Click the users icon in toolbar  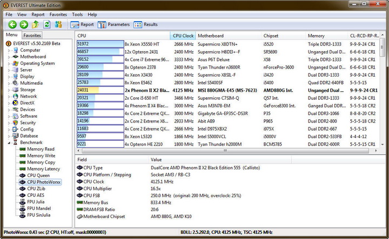(x=58, y=24)
